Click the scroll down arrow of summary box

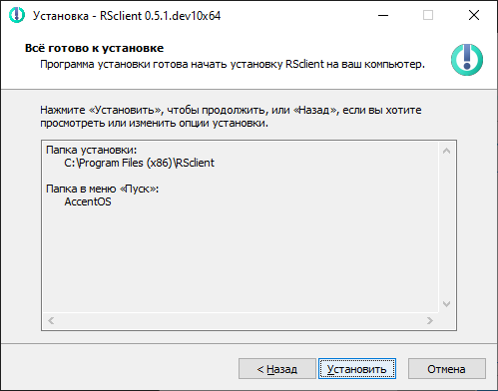click(446, 304)
